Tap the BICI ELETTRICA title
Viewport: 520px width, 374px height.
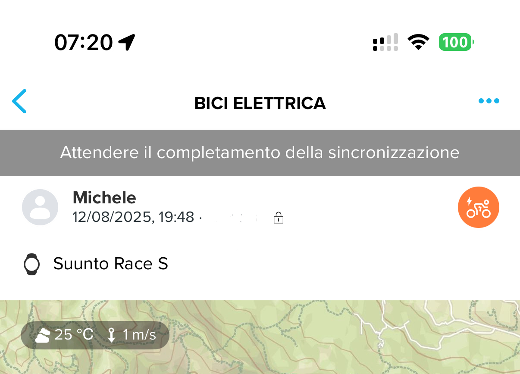click(x=260, y=103)
